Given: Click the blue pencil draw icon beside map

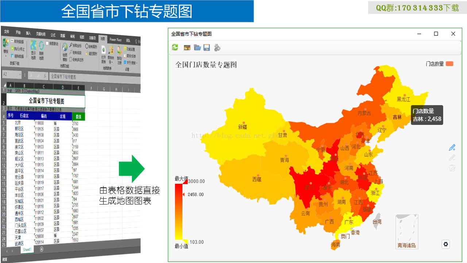Looking at the screenshot, I should coord(452,148).
